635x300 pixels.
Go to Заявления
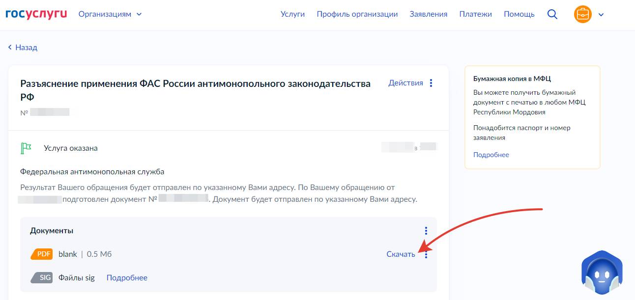(429, 14)
